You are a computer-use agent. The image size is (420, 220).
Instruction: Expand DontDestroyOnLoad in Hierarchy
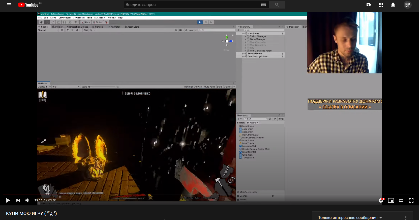tap(243, 57)
